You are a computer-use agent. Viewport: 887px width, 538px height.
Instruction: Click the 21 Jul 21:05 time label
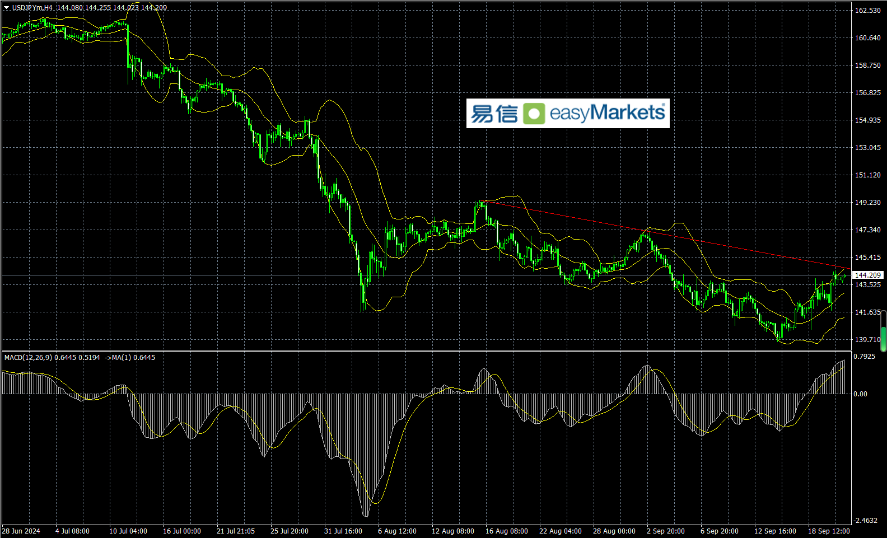pyautogui.click(x=236, y=531)
